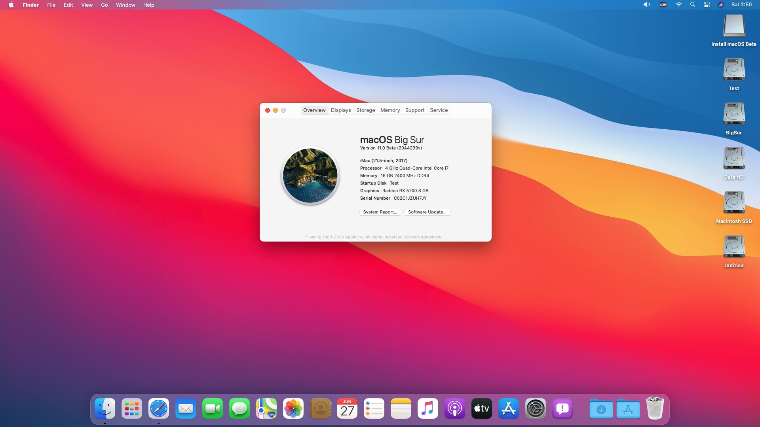This screenshot has height=427, width=760.
Task: Launch Safari from the Dock
Action: pyautogui.click(x=159, y=408)
